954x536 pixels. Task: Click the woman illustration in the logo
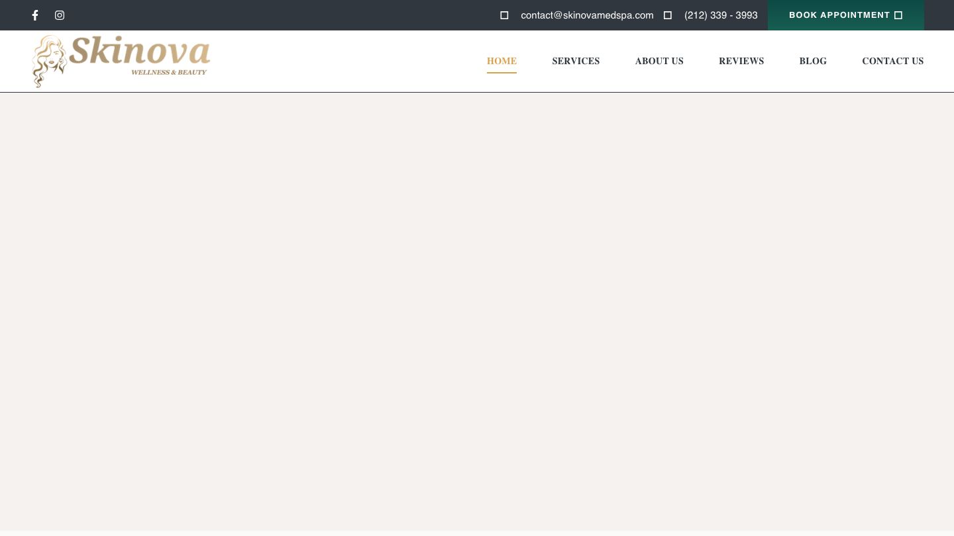(49, 62)
